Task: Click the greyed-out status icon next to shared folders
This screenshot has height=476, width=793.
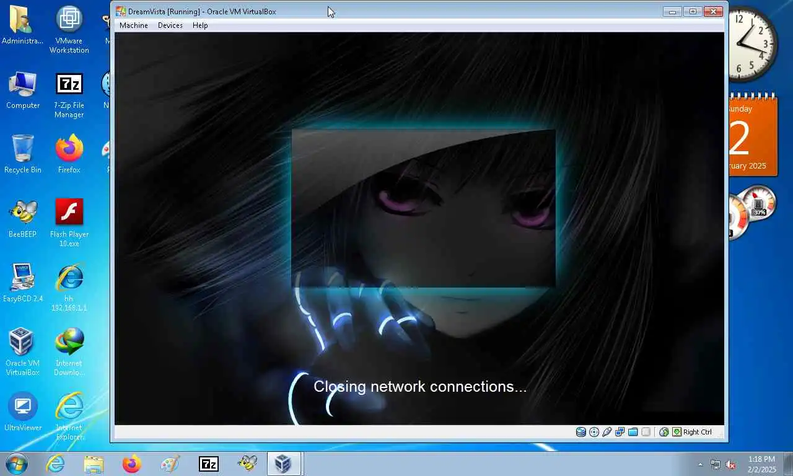Action: point(646,432)
